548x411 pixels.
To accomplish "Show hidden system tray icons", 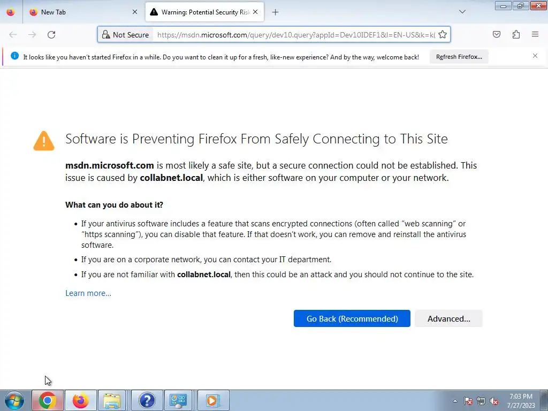I will tap(455, 401).
